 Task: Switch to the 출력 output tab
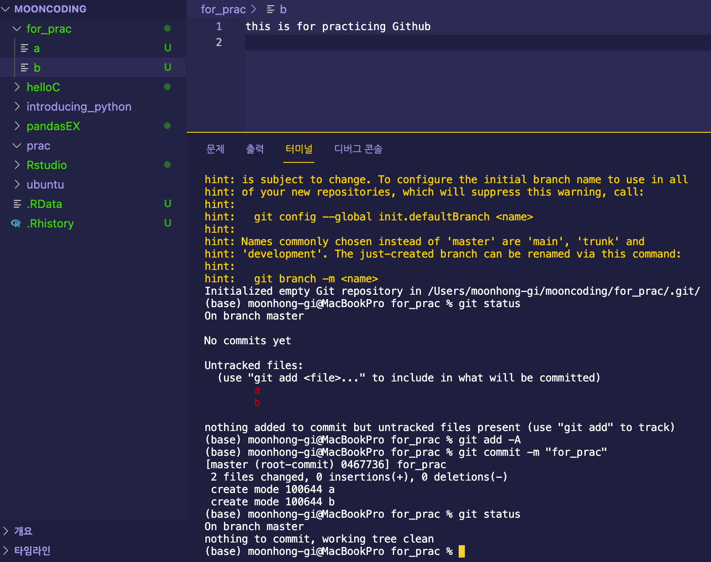pyautogui.click(x=255, y=149)
